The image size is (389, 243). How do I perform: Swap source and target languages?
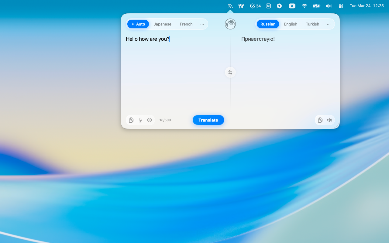click(x=230, y=72)
